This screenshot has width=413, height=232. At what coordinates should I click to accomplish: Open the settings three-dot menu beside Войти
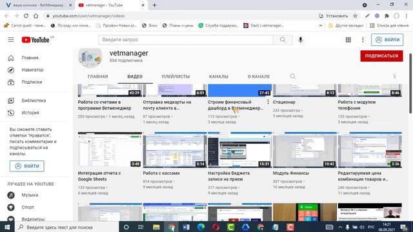pos(363,40)
